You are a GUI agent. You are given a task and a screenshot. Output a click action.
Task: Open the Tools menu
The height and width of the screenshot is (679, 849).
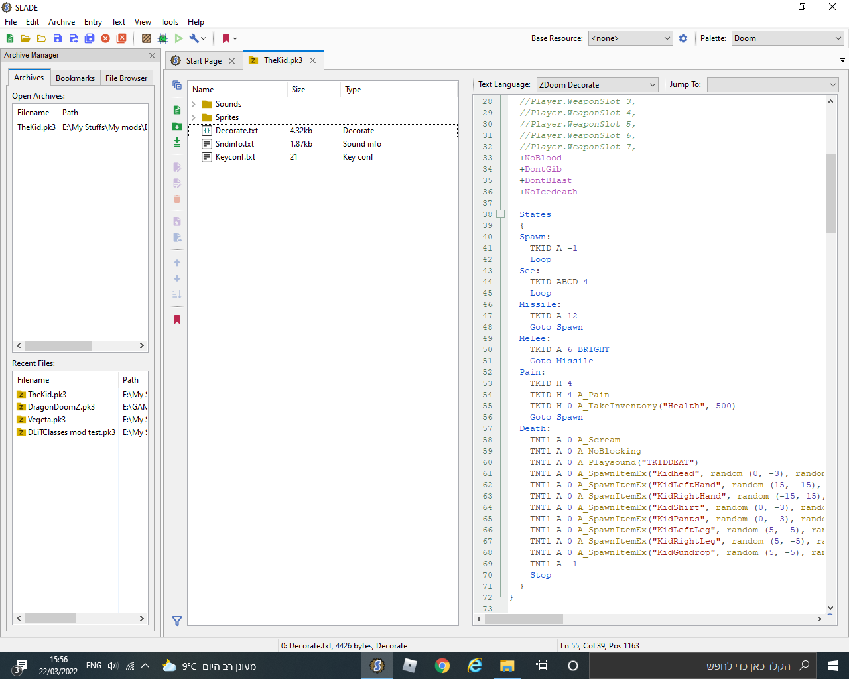pyautogui.click(x=169, y=22)
